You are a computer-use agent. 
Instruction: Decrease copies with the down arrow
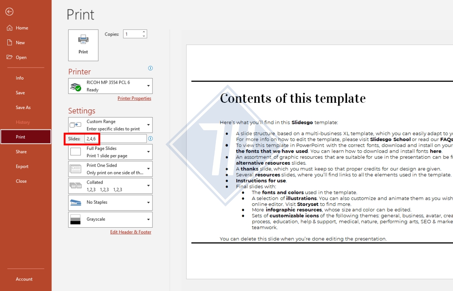pyautogui.click(x=144, y=36)
